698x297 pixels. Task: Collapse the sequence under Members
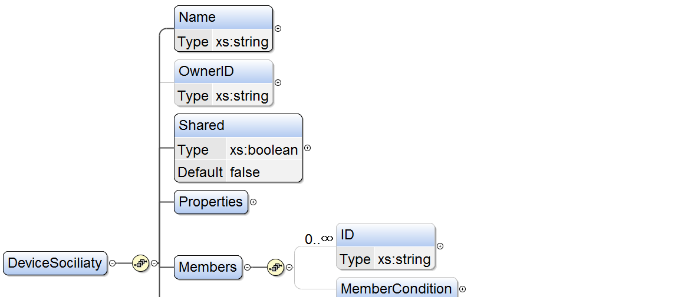click(289, 267)
